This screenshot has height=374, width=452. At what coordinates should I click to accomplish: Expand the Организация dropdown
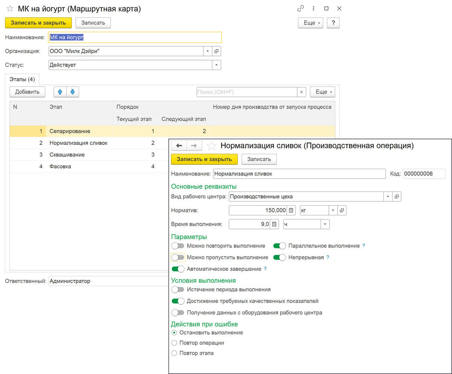point(208,51)
